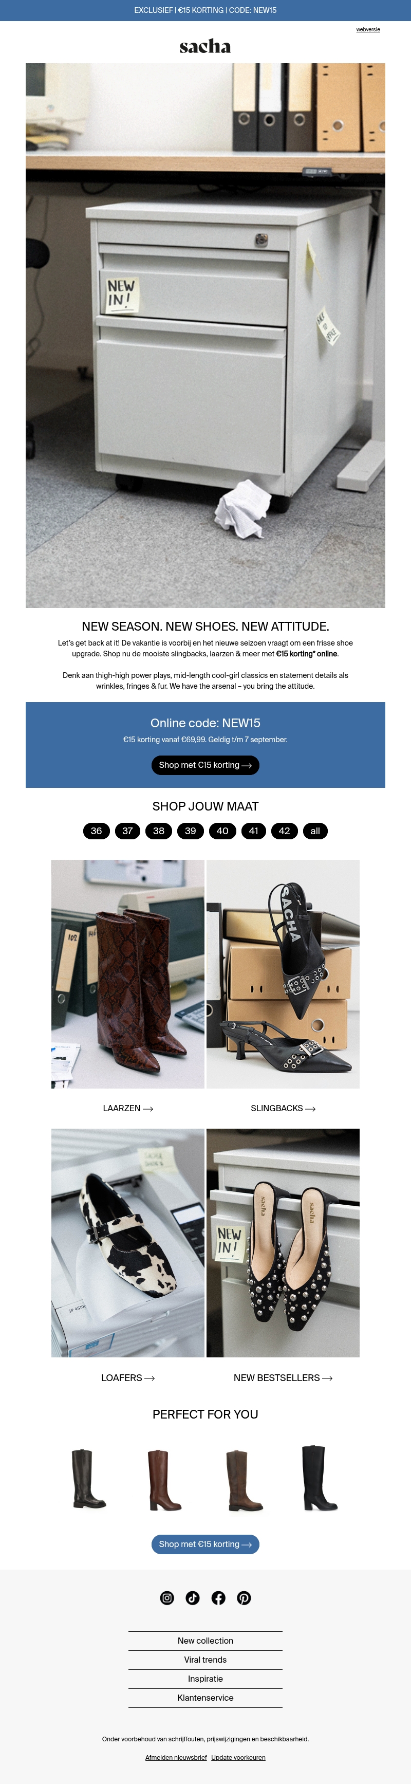The height and width of the screenshot is (1785, 411).
Task: Click blue 'Shop met €15 korting' button
Action: tap(205, 1544)
